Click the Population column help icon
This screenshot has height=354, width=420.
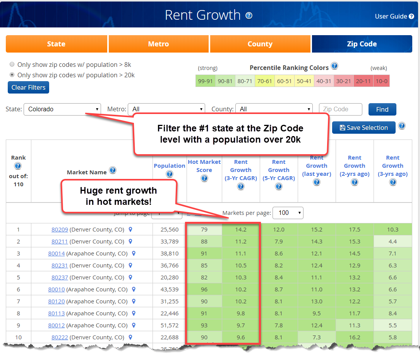coord(169,174)
